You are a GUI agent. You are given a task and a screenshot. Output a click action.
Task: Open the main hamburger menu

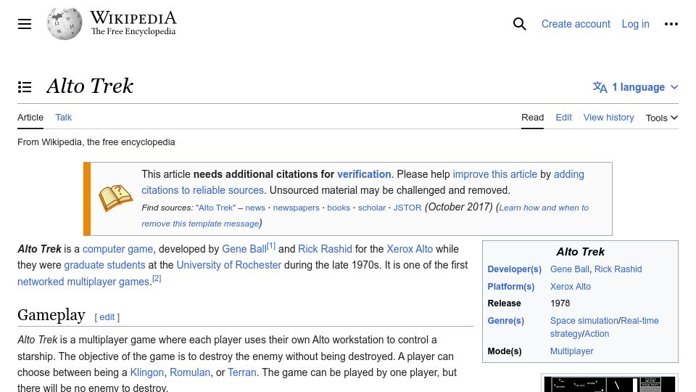pyautogui.click(x=25, y=24)
